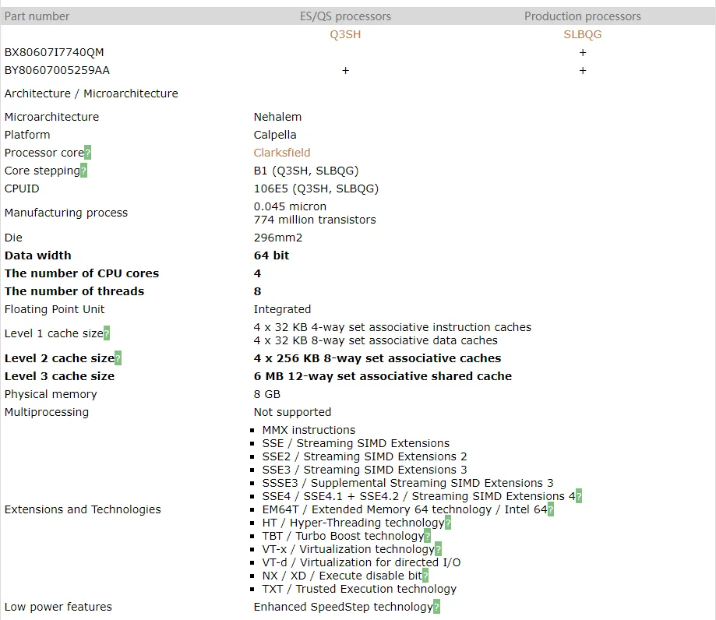Open the Q3SH processor link
This screenshot has width=716, height=620.
[x=345, y=35]
